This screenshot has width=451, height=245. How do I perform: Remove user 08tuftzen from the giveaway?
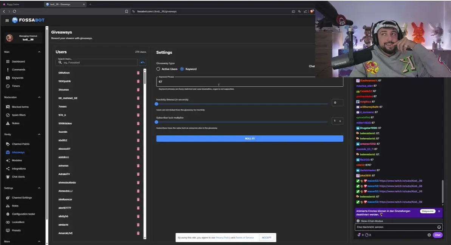(x=138, y=73)
